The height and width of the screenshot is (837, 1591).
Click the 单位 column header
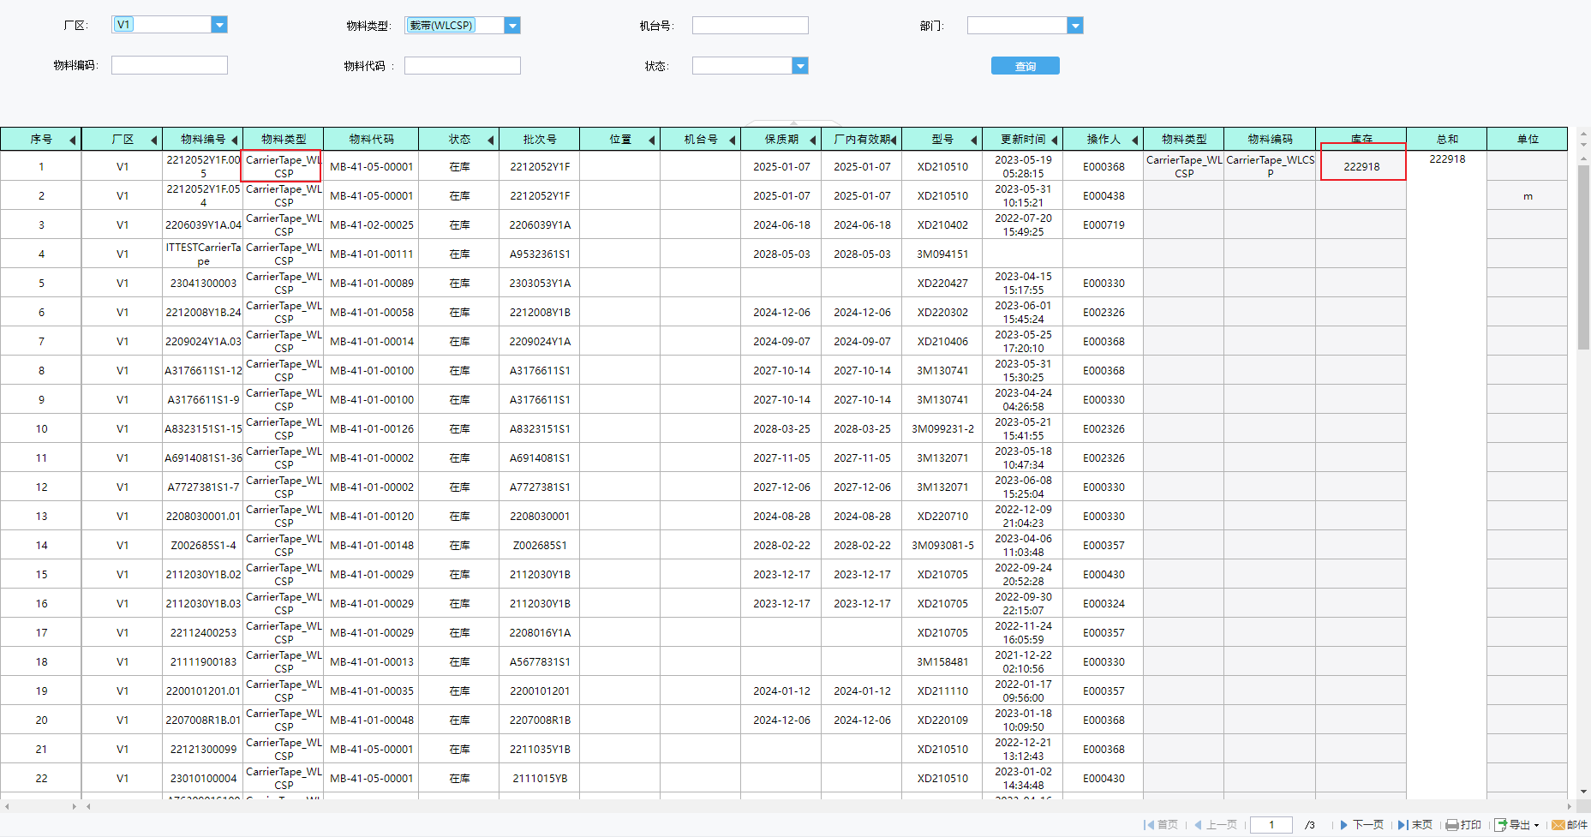click(x=1528, y=139)
